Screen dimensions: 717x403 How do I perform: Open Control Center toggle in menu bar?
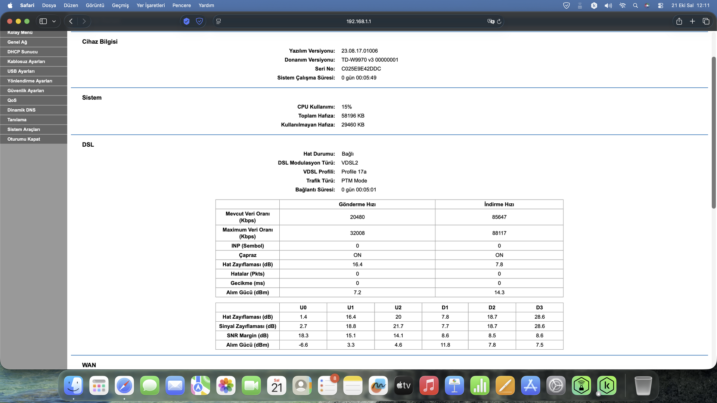(661, 5)
